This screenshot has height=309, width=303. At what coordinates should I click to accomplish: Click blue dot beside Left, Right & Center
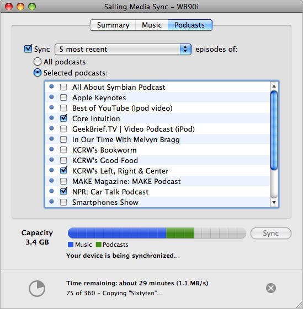click(x=51, y=170)
